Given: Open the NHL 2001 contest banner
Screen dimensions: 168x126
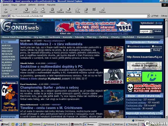Looking at the screenshot, I should [94, 27].
